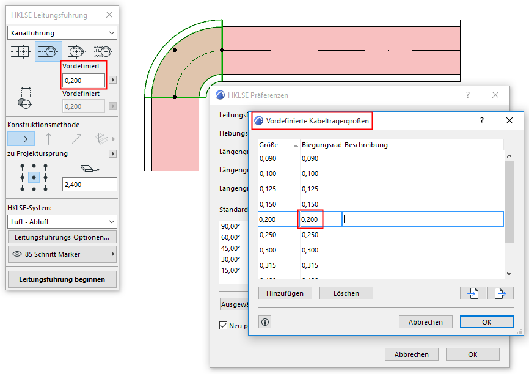Open the Kanalführung dropdown

point(62,33)
